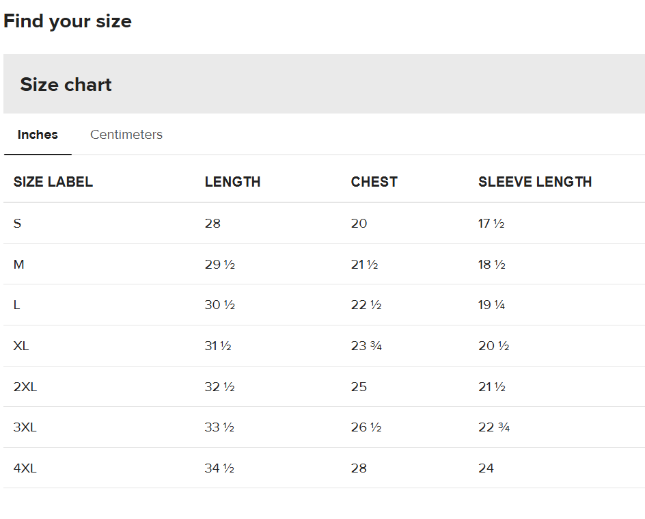
Task: Click the 34 ½ length value for 4XL
Action: pos(219,468)
